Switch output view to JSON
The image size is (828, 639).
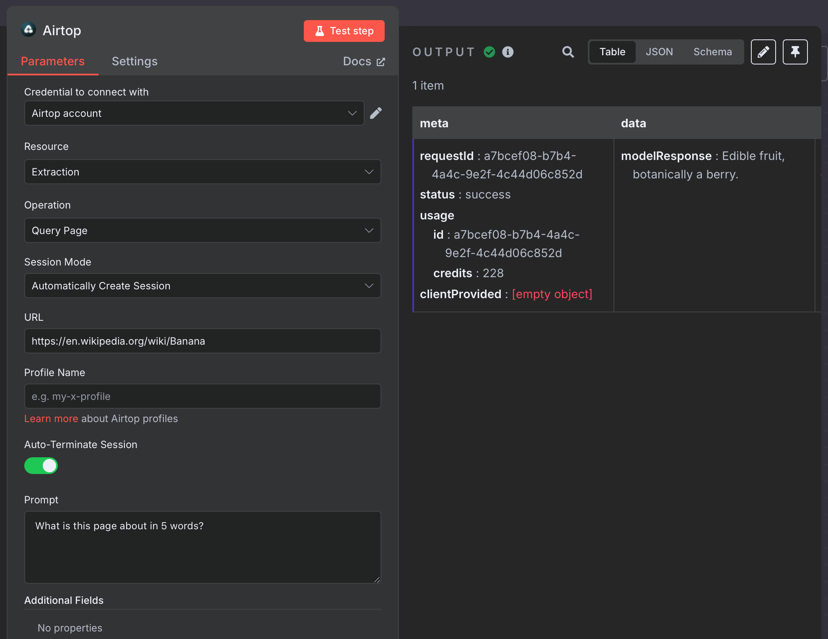pyautogui.click(x=659, y=52)
